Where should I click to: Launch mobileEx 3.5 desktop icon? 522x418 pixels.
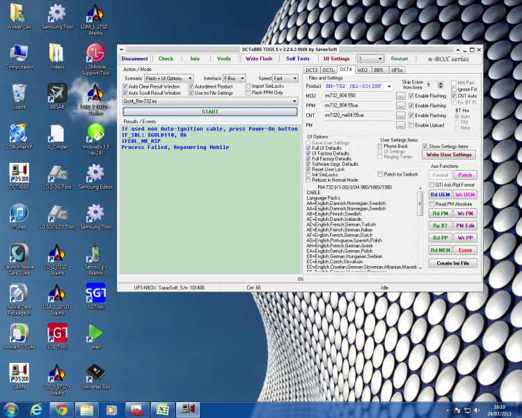click(x=95, y=139)
